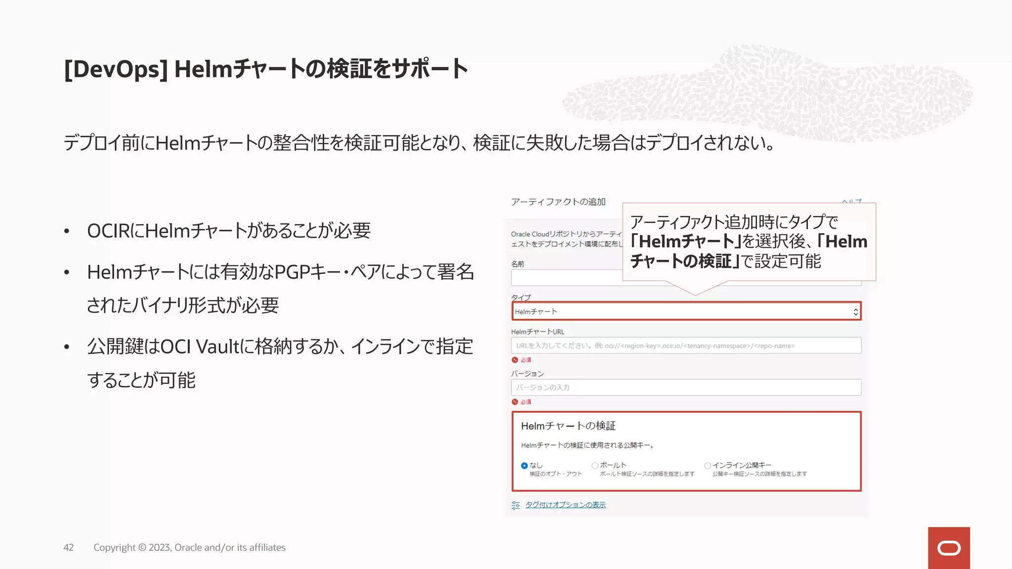1012x569 pixels.
Task: Click the バージョン input field
Action: coord(686,387)
